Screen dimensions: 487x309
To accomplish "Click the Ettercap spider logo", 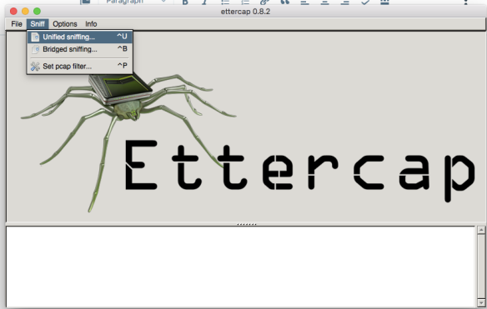I will click(x=128, y=137).
